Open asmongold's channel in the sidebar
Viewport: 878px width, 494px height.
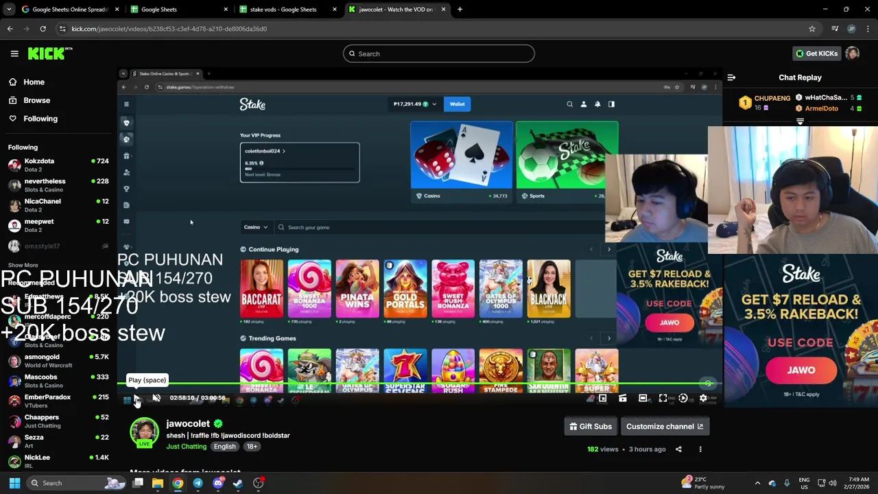(58, 361)
